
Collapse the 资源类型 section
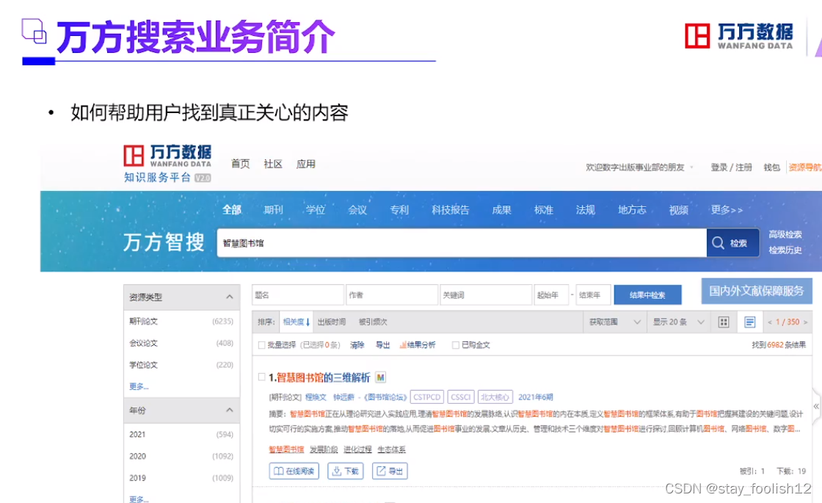[229, 297]
